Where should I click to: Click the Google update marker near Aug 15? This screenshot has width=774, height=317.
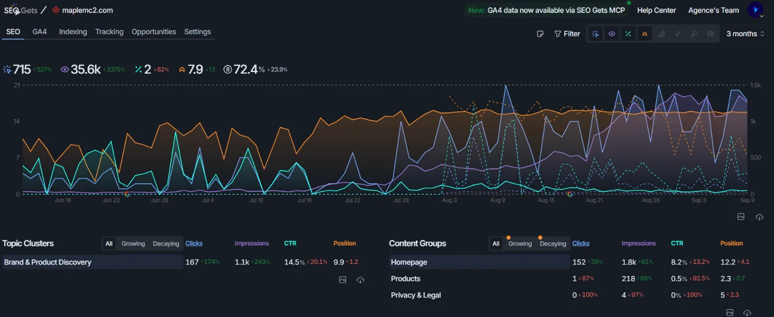pyautogui.click(x=570, y=194)
